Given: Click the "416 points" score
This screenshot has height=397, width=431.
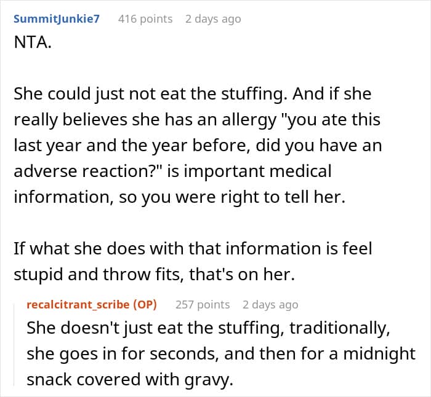Looking at the screenshot, I should (x=145, y=19).
